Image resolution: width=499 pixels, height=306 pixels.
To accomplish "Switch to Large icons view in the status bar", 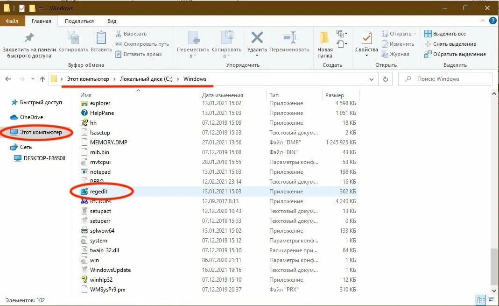I will click(491, 300).
